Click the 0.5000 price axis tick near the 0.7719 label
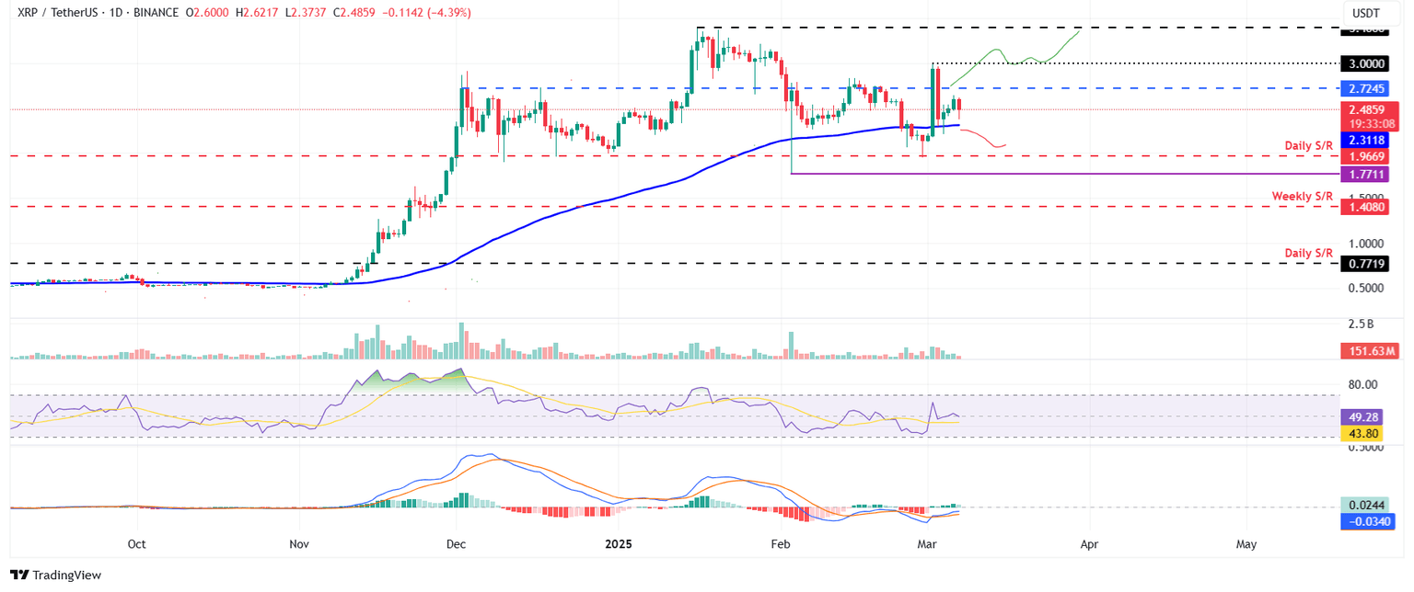 click(x=1367, y=288)
